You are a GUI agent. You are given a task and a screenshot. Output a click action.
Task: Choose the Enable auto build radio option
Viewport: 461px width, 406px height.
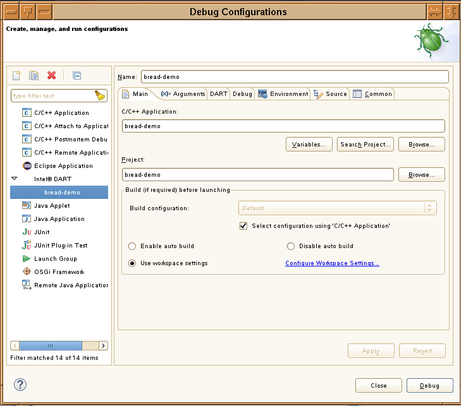click(132, 246)
